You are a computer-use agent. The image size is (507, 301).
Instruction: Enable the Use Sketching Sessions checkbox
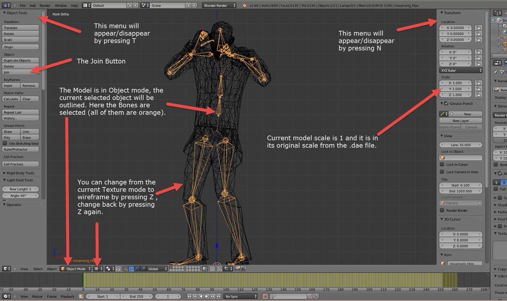pyautogui.click(x=5, y=143)
